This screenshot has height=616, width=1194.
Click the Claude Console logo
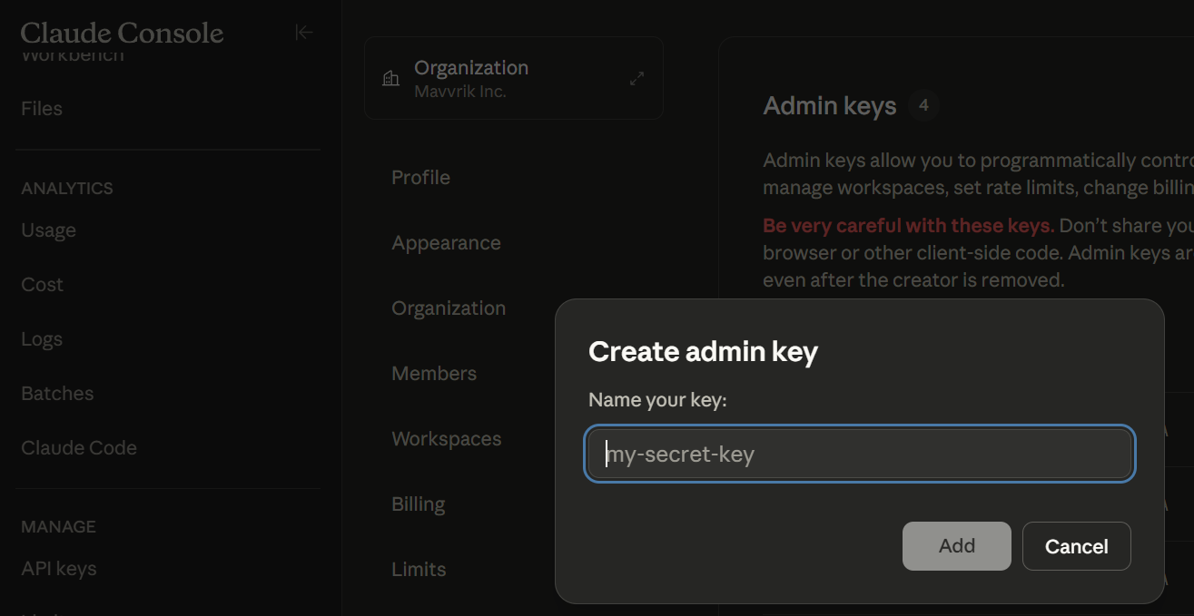[x=122, y=34]
